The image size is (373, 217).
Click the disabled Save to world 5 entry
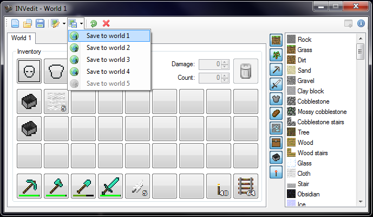109,84
